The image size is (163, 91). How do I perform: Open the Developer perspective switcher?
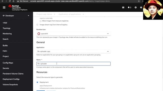tap(16, 16)
